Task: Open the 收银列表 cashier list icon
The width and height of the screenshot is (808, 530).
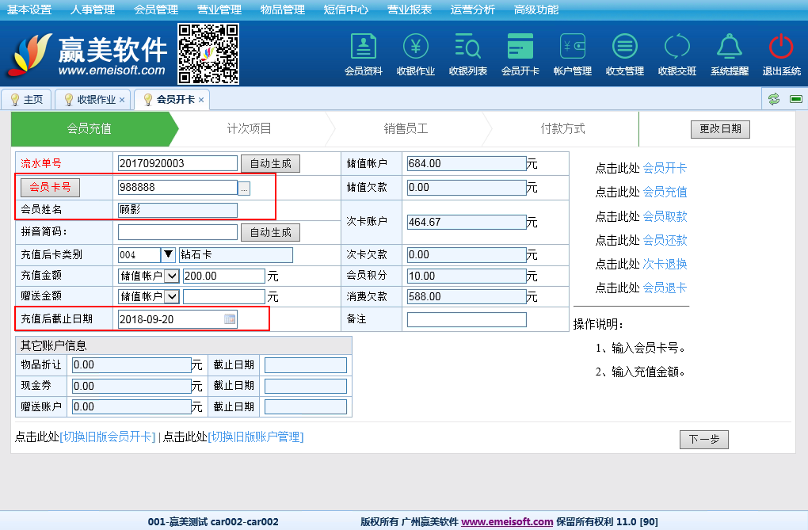Action: [468, 48]
